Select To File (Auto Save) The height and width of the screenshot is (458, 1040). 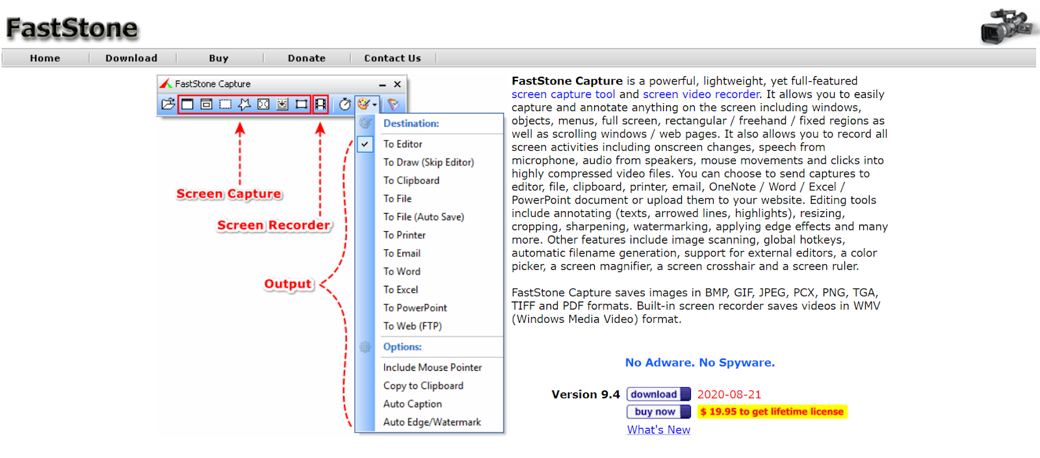point(423,217)
